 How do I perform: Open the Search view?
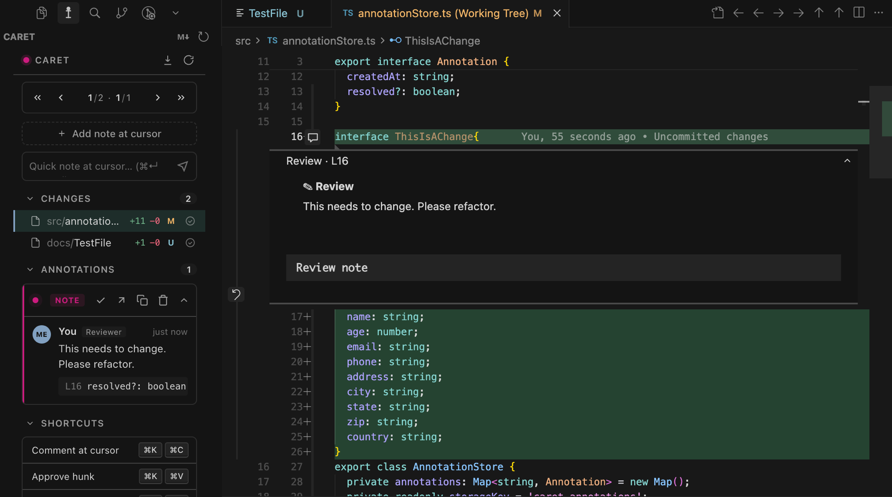click(x=95, y=13)
